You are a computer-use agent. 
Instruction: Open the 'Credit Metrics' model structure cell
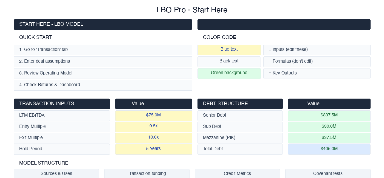tap(237, 174)
